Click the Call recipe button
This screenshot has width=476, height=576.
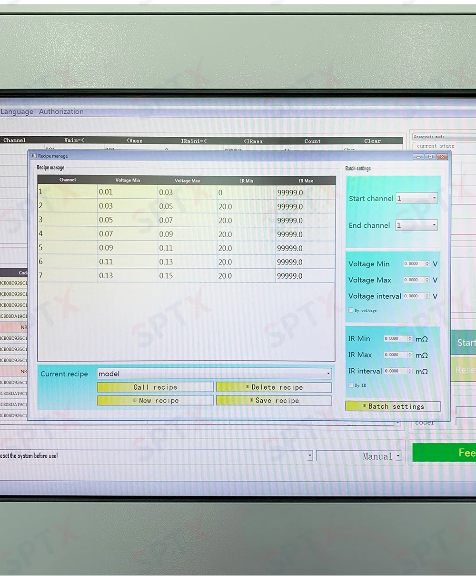(155, 387)
